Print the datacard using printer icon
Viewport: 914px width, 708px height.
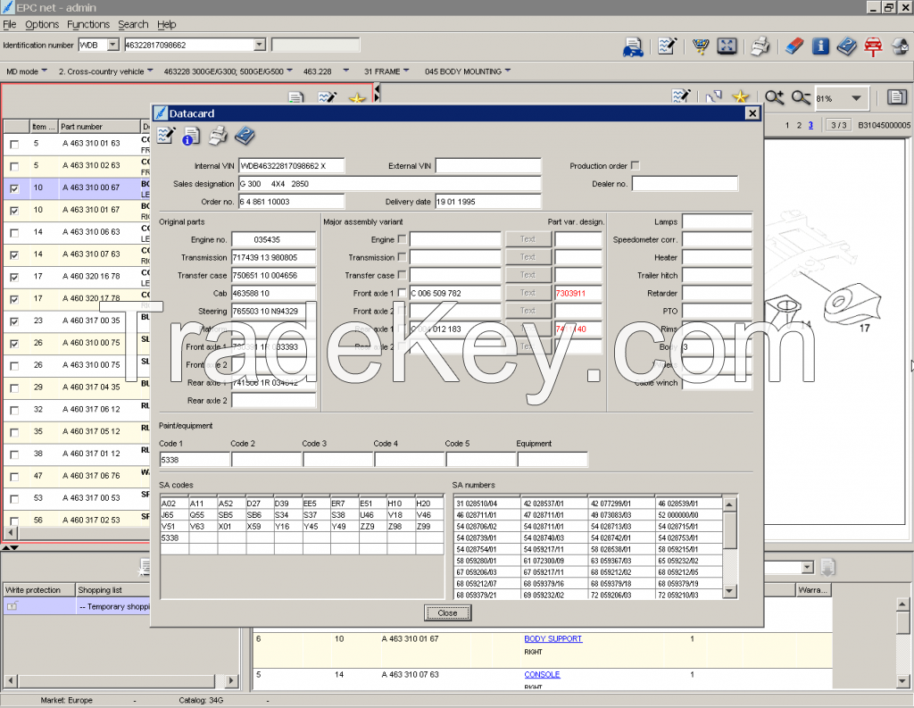tap(218, 136)
